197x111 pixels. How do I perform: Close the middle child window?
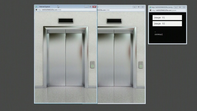143,7
